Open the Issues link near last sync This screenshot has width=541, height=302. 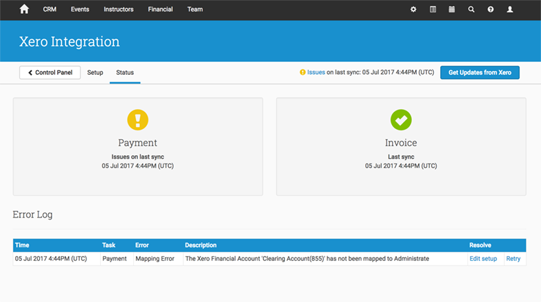[316, 72]
